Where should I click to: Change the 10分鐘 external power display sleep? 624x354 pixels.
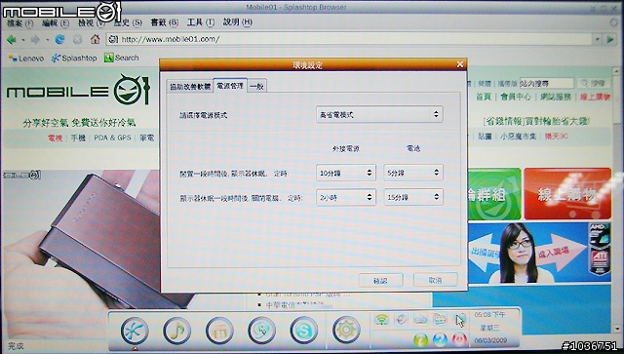[346, 173]
